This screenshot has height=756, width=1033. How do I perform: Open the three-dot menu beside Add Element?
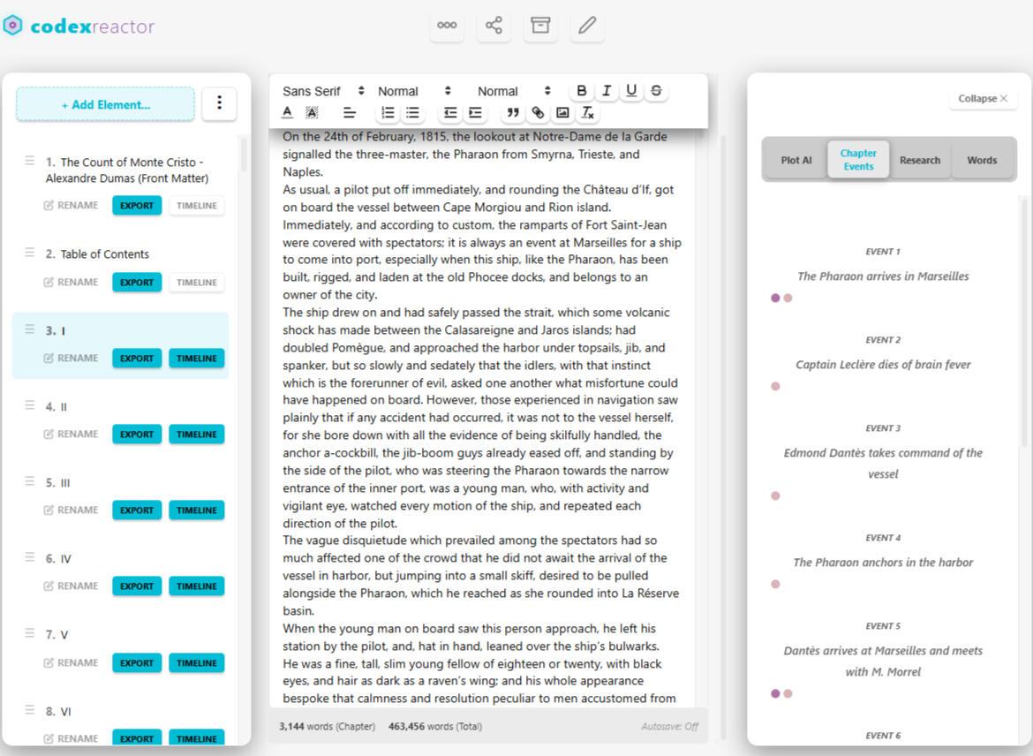219,102
